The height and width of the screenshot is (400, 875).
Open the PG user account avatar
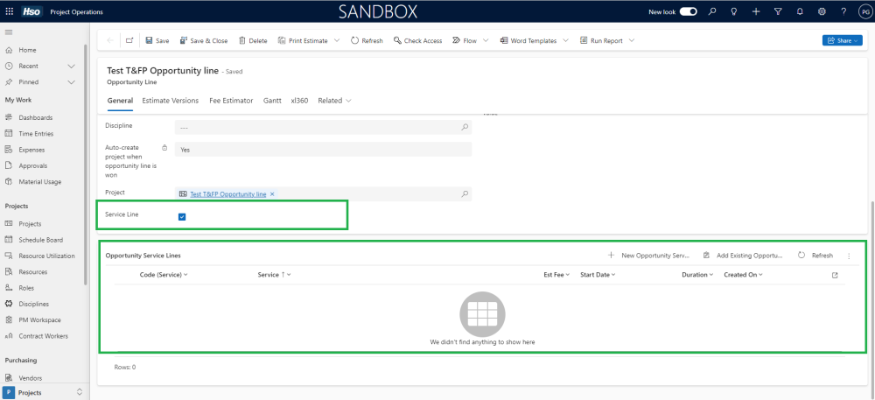[864, 11]
